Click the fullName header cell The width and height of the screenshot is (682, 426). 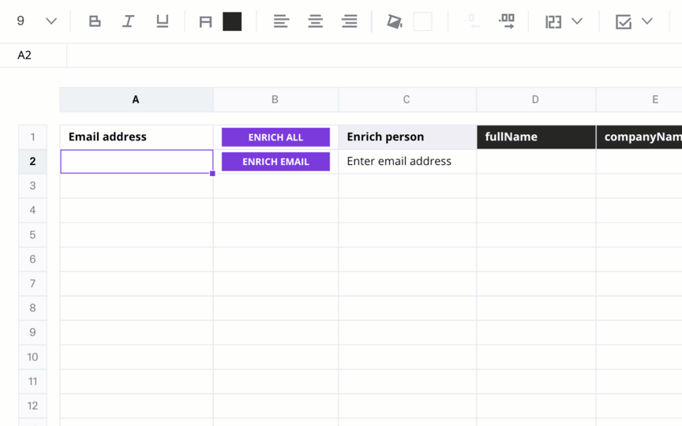click(x=536, y=137)
